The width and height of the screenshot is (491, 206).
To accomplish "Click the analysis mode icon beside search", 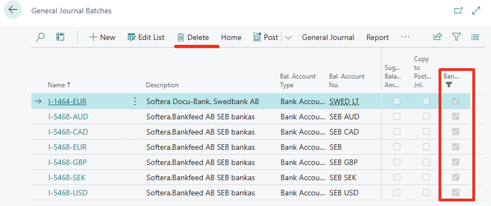I will (60, 37).
